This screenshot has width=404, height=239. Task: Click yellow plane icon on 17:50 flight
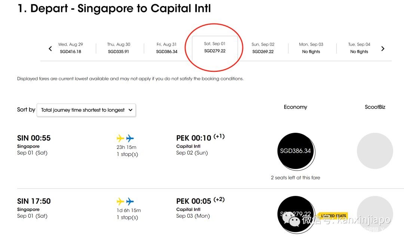click(x=120, y=202)
